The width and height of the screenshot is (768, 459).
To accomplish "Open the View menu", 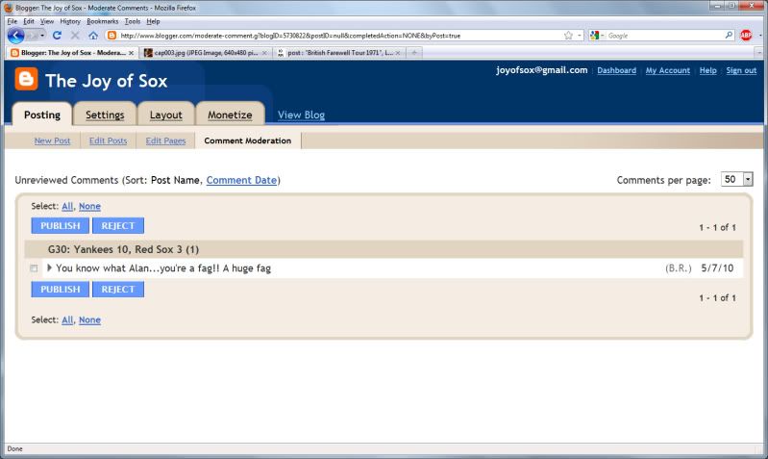I will click(x=47, y=21).
